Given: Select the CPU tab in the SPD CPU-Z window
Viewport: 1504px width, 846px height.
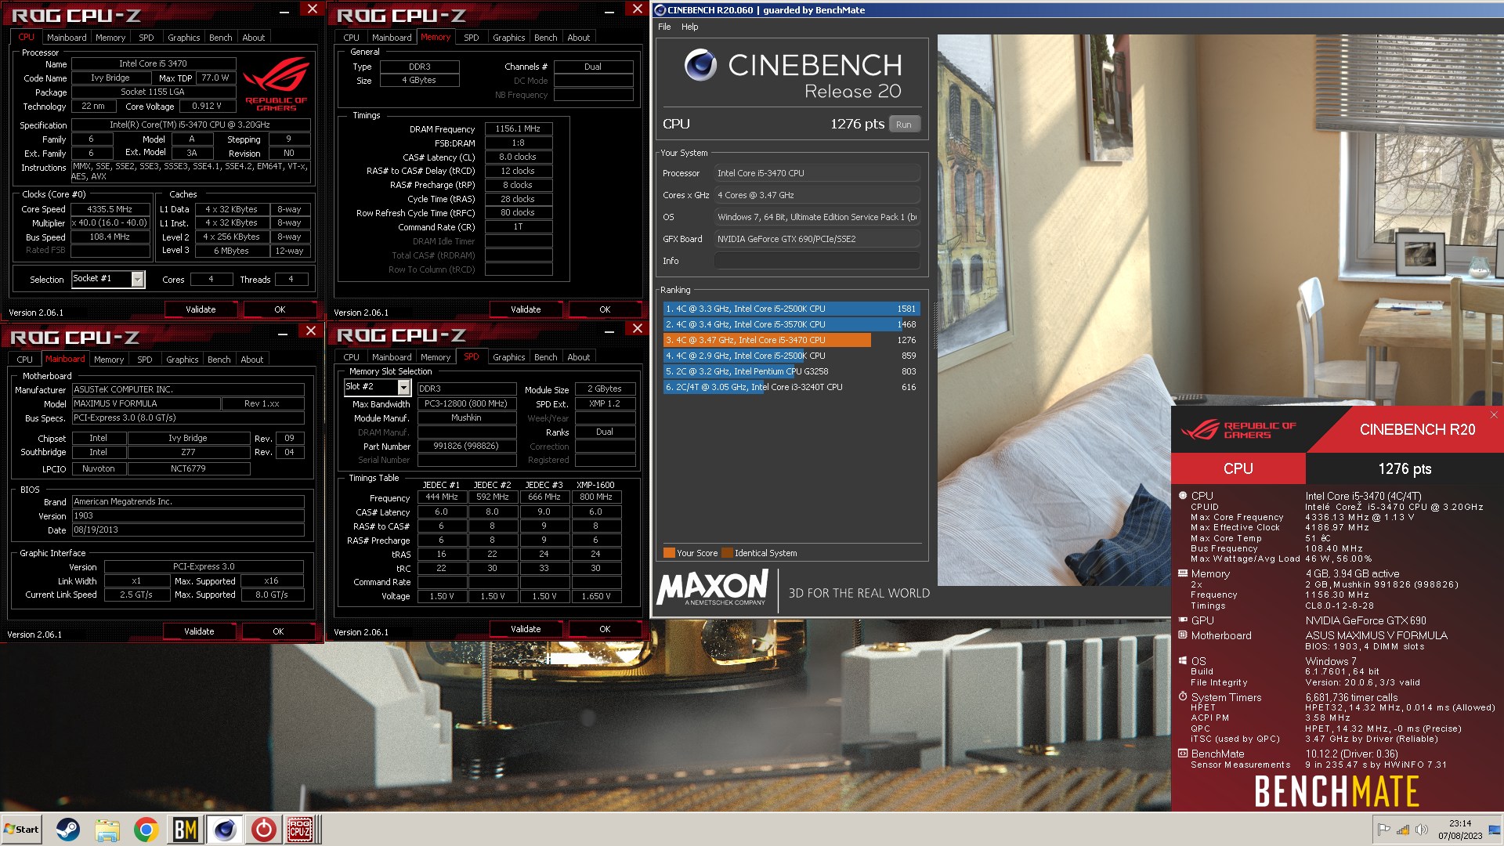Looking at the screenshot, I should (351, 357).
